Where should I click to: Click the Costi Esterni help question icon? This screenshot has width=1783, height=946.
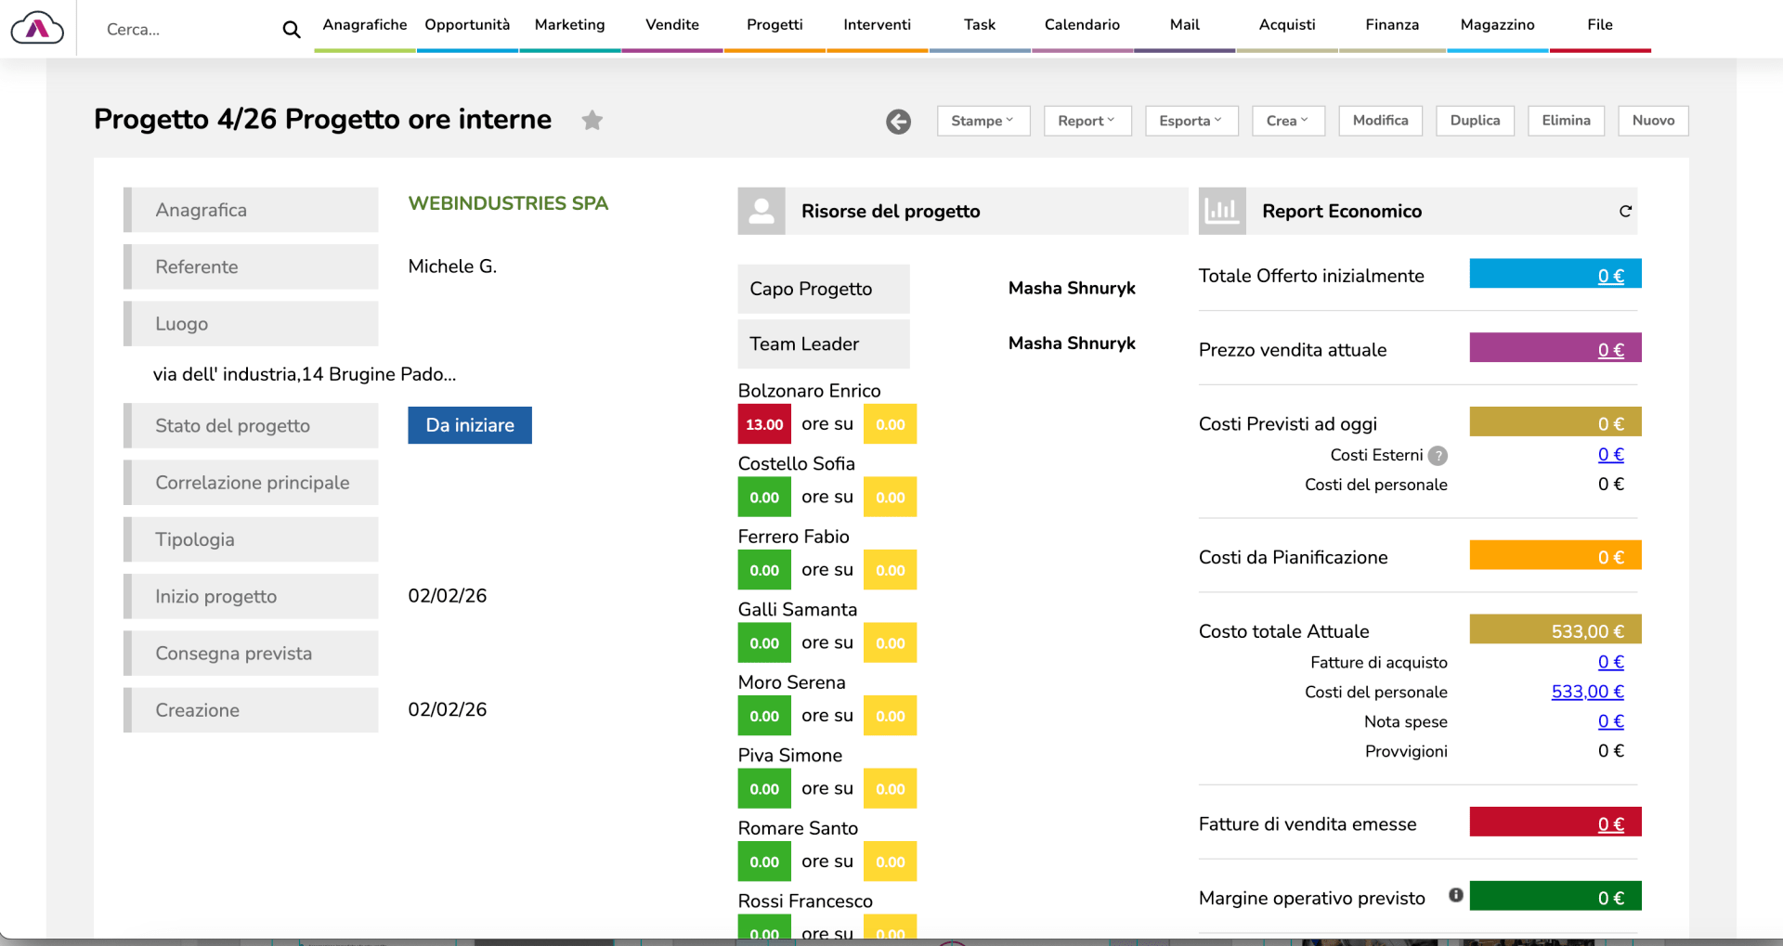(x=1438, y=456)
